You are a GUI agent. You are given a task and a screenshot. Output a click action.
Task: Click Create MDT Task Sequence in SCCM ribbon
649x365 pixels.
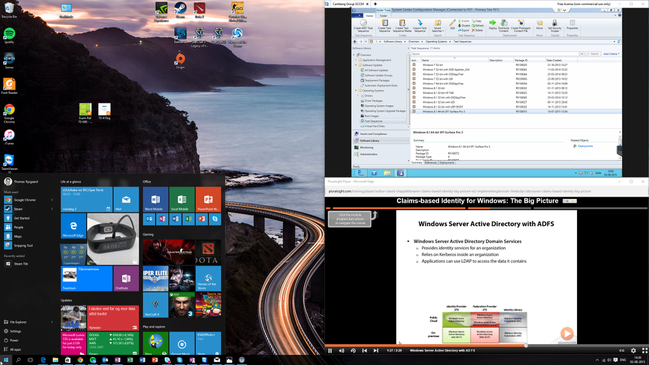tap(363, 26)
